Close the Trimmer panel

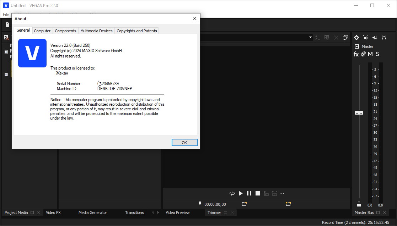232,213
